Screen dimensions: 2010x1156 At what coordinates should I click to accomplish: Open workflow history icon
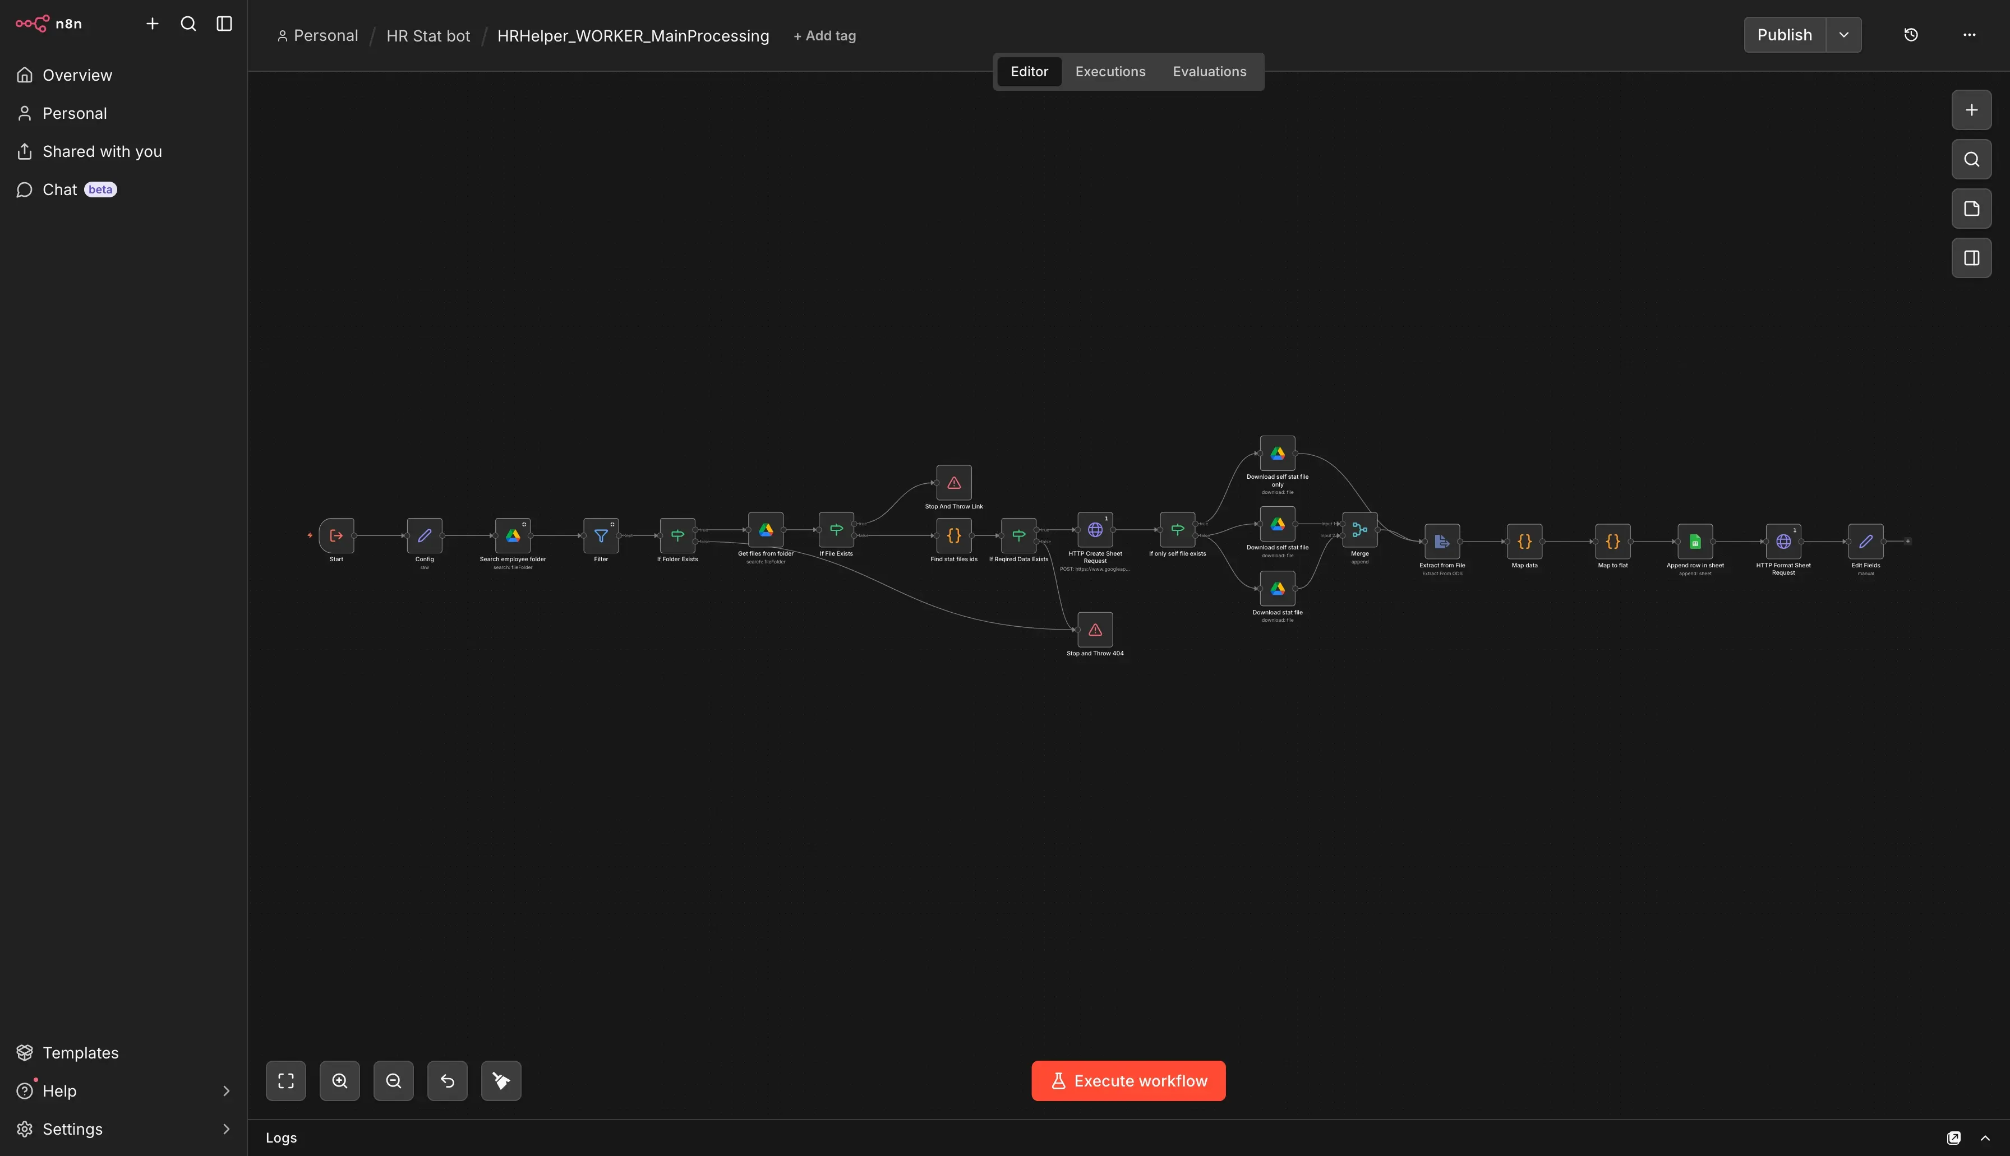pyautogui.click(x=1911, y=35)
